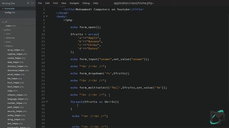This screenshot has width=229, height=128.
Task: Open smiley_helper.php
Action: point(16,115)
